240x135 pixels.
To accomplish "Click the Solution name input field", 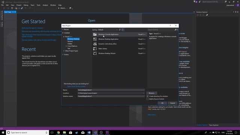I will 111,96.
